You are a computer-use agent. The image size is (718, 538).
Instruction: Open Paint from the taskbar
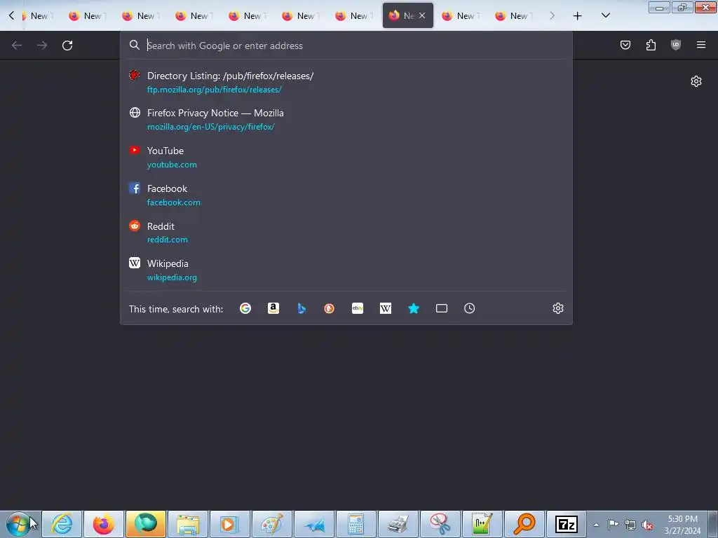click(272, 524)
